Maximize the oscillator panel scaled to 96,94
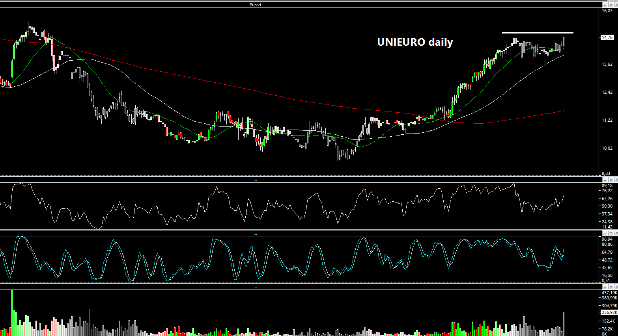Viewport: 618px width, 336px height. [x=611, y=233]
